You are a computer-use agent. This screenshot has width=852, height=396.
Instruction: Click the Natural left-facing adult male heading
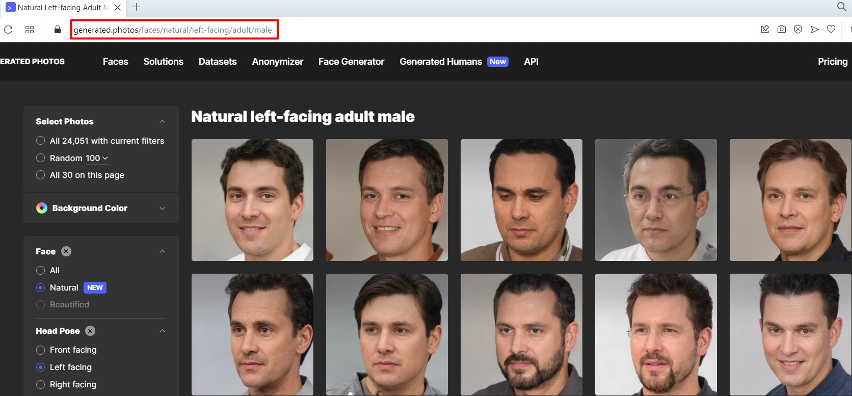(x=303, y=117)
